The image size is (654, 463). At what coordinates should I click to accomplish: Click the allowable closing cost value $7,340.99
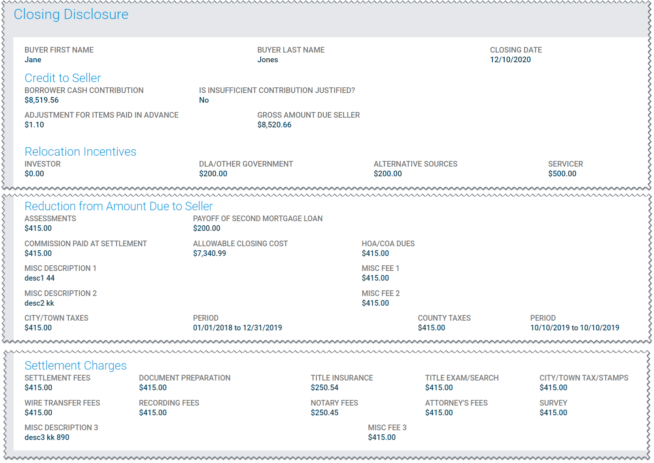click(x=210, y=254)
